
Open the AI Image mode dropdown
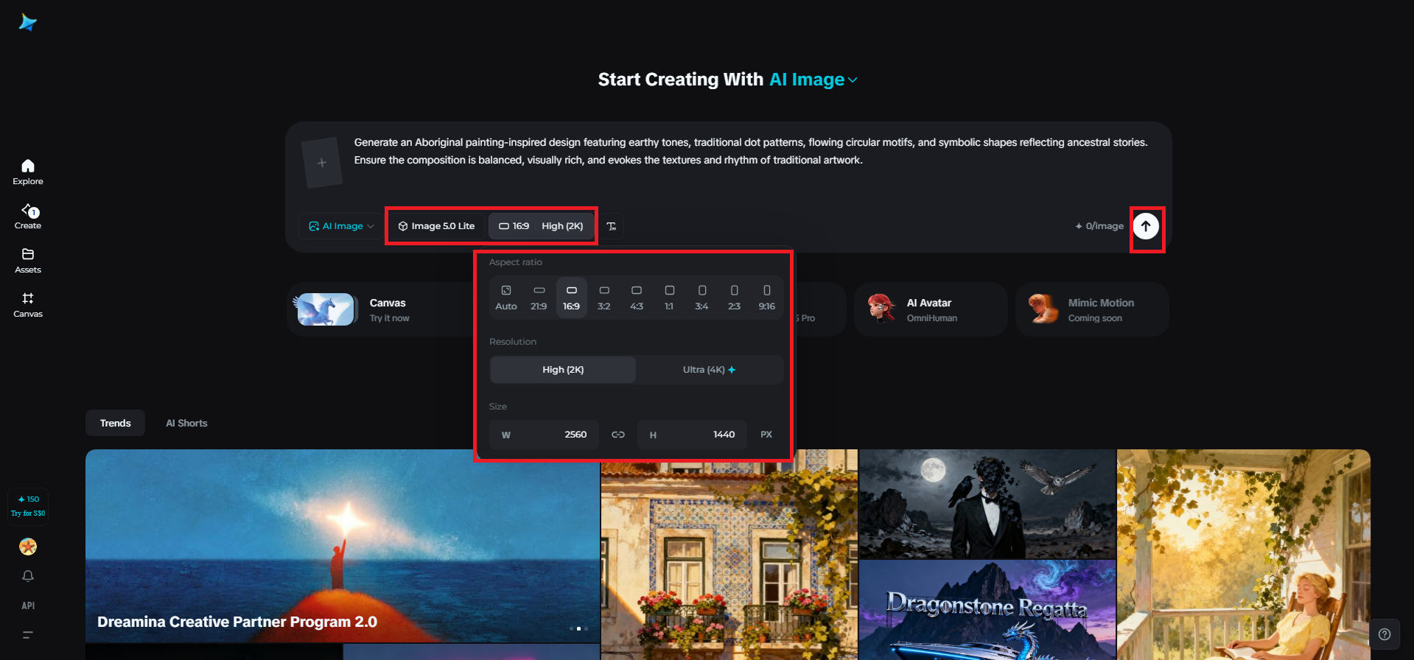[x=341, y=226]
